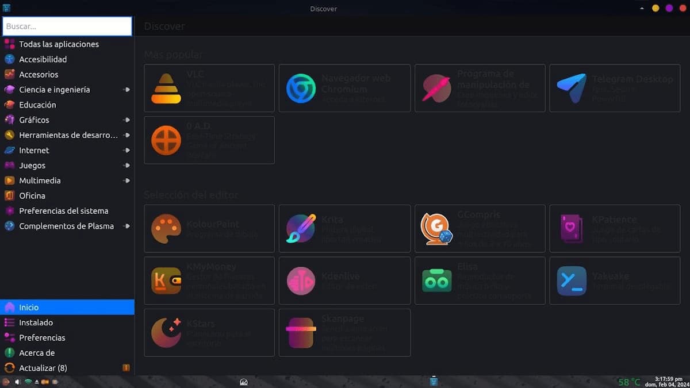
Task: Expand the Gráficos category arrow
Action: (126, 120)
